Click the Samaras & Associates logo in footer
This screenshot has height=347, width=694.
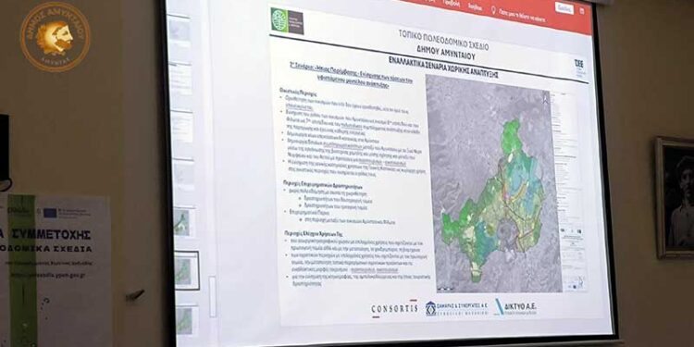pos(456,307)
